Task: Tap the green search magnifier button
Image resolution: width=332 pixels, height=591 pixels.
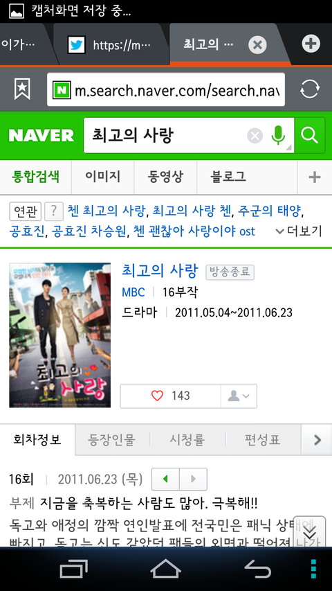Action: pyautogui.click(x=310, y=135)
